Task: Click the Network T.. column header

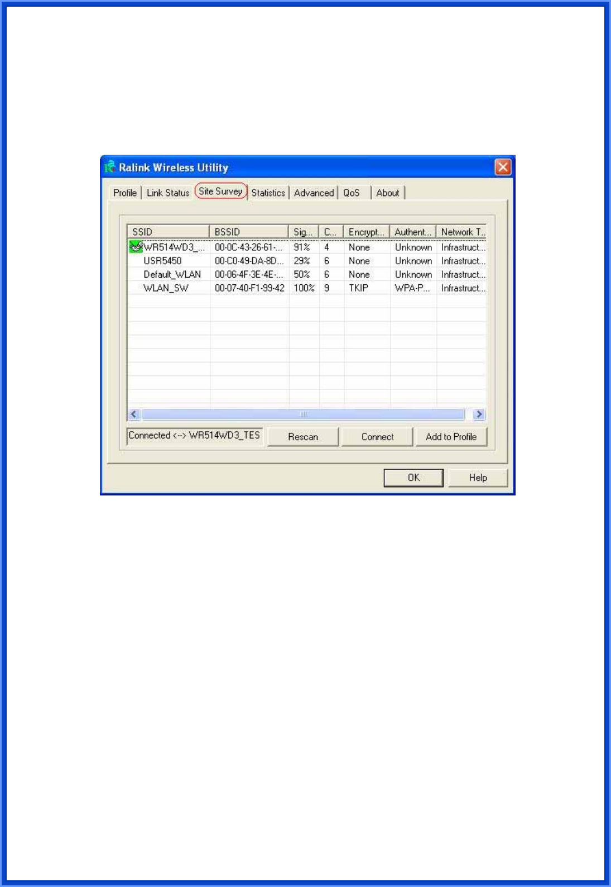Action: pos(461,232)
